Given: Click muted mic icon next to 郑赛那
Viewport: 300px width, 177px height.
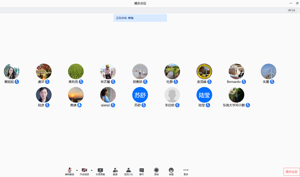Looking at the screenshot, I should [145, 82].
